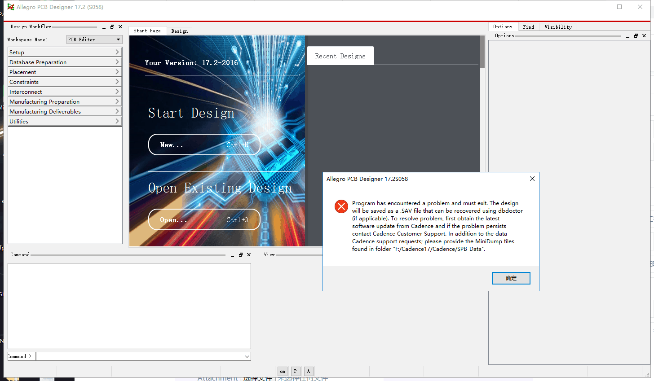Open the command line history dropdown

247,356
